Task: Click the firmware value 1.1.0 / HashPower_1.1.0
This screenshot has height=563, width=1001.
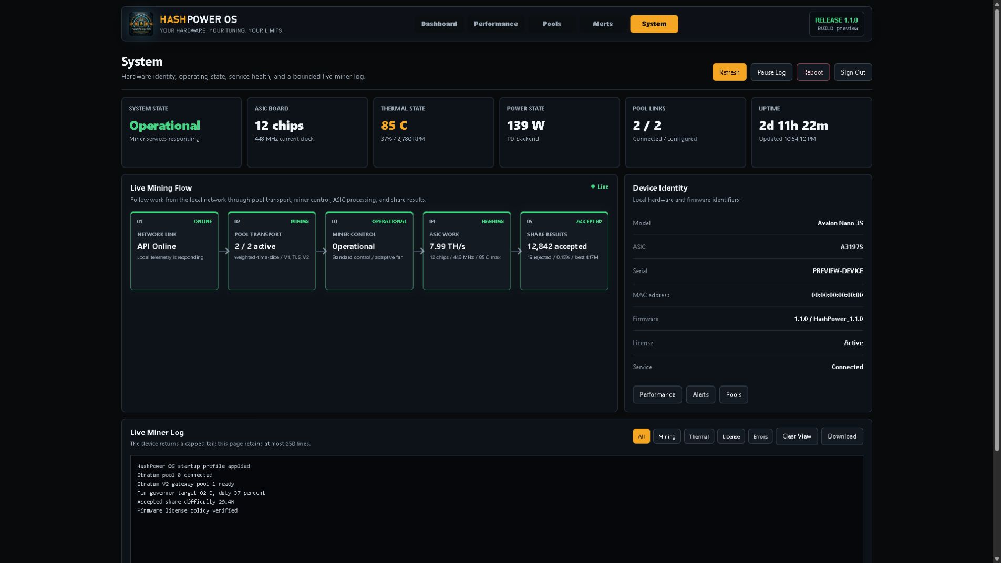Action: click(828, 319)
